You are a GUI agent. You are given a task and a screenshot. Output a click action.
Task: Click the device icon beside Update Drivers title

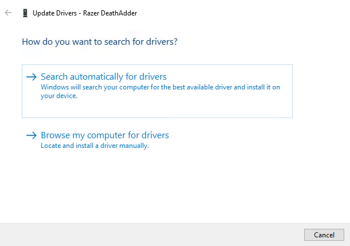25,13
